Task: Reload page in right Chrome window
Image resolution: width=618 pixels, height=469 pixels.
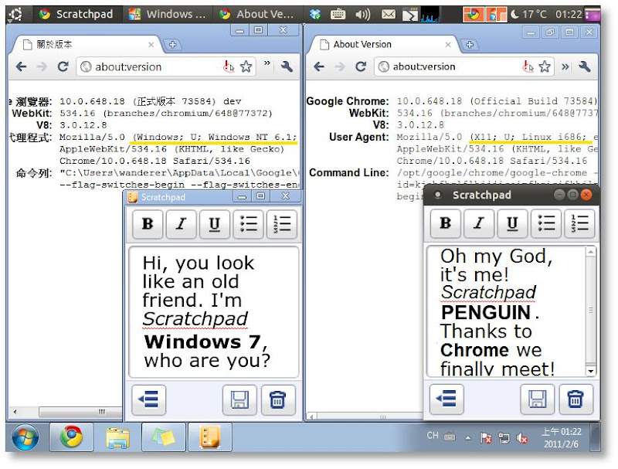Action: [x=361, y=66]
